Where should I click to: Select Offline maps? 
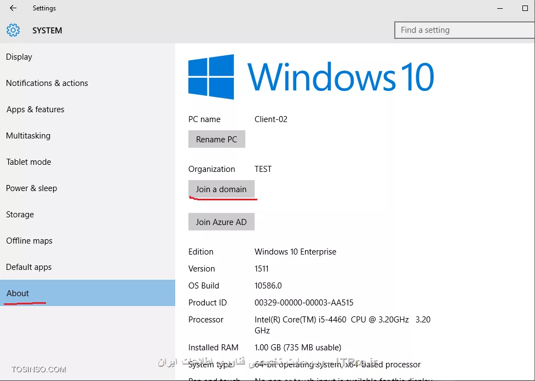tap(88, 240)
